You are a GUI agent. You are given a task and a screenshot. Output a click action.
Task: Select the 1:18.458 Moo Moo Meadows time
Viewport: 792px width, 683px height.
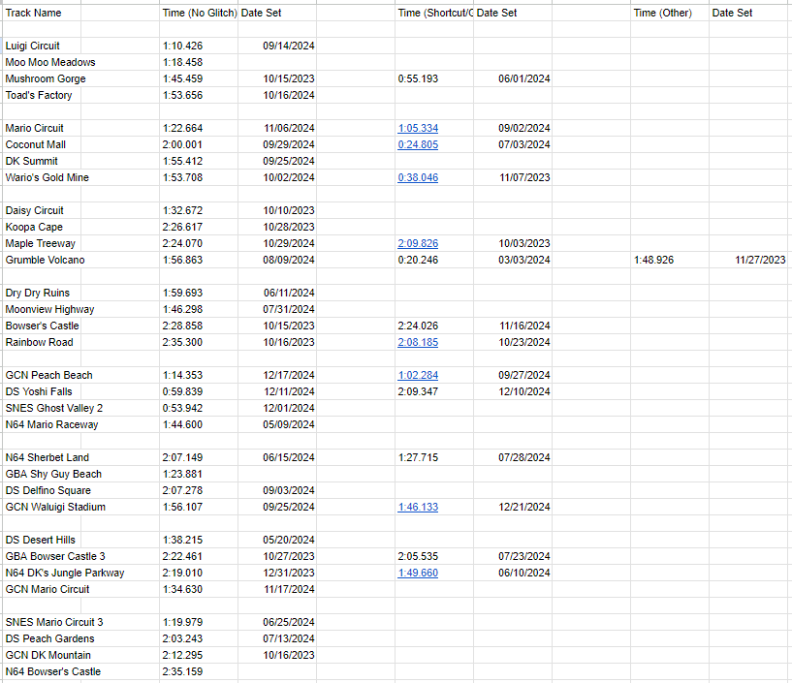pyautogui.click(x=199, y=62)
